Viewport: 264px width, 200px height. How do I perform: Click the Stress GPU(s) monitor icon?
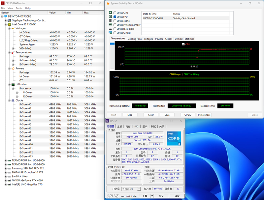pos(110,33)
